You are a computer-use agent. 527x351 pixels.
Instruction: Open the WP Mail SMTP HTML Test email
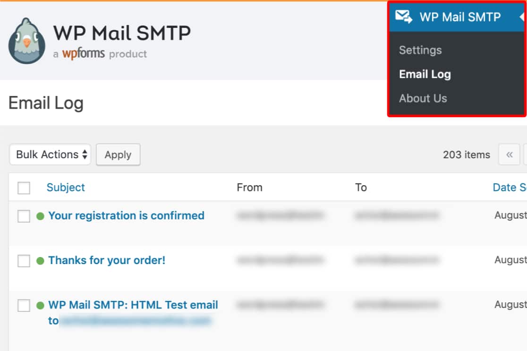pyautogui.click(x=133, y=305)
